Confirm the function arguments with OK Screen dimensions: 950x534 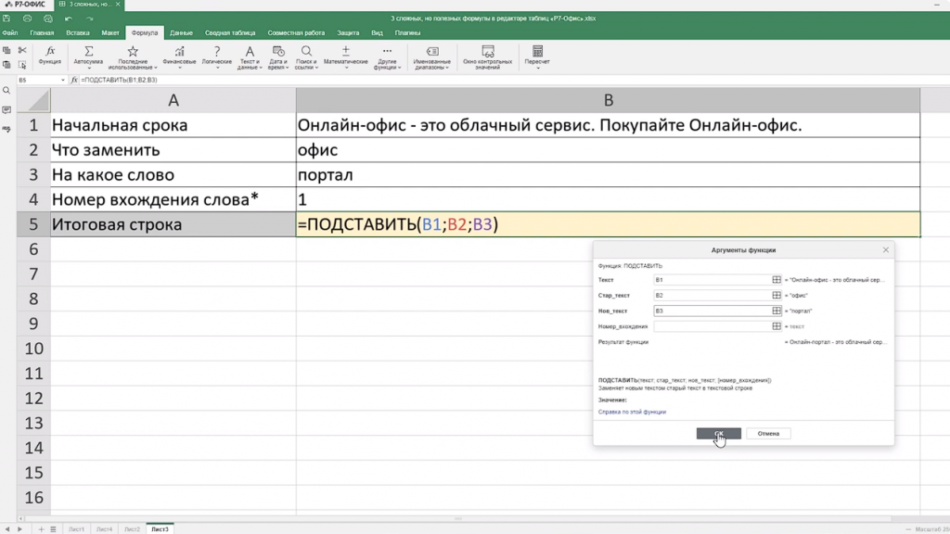coord(719,434)
